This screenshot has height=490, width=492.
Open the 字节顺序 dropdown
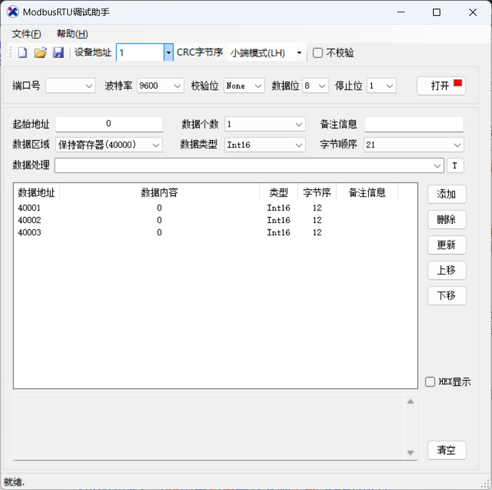413,145
